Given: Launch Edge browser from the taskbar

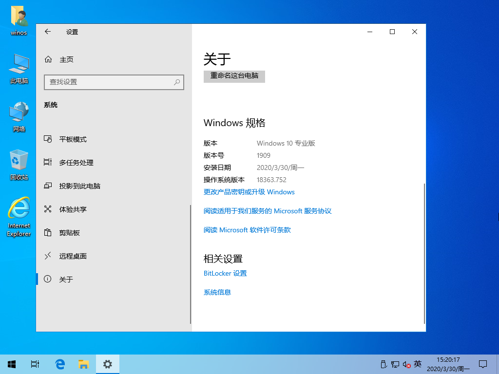Looking at the screenshot, I should click(60, 364).
